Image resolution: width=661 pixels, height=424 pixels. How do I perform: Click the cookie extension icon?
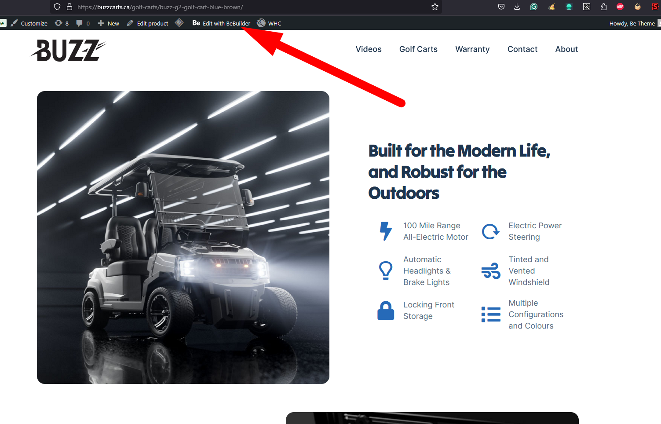[x=638, y=7]
